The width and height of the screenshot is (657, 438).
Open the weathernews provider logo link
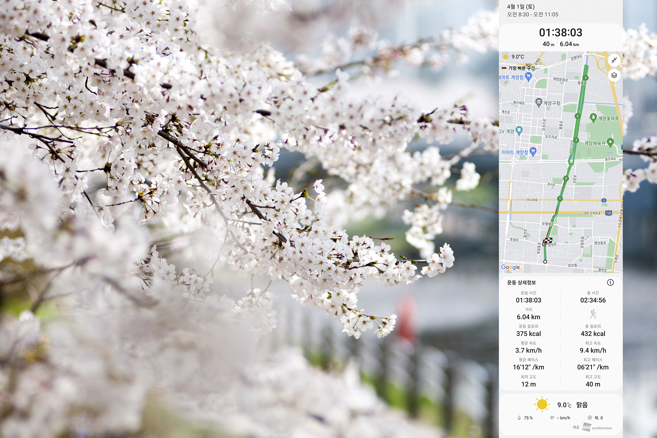click(597, 427)
